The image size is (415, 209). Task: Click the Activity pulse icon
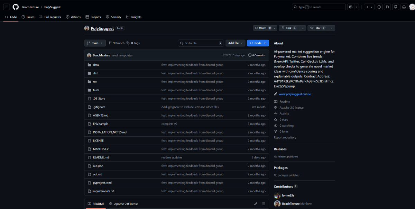[x=276, y=113]
